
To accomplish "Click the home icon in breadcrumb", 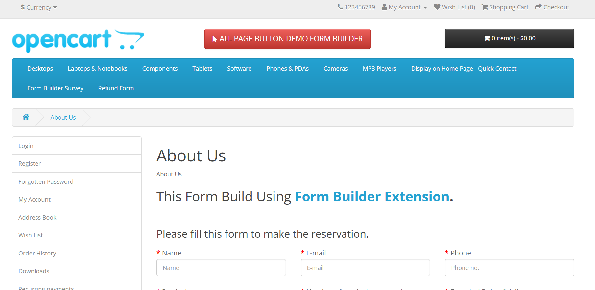I will [26, 117].
